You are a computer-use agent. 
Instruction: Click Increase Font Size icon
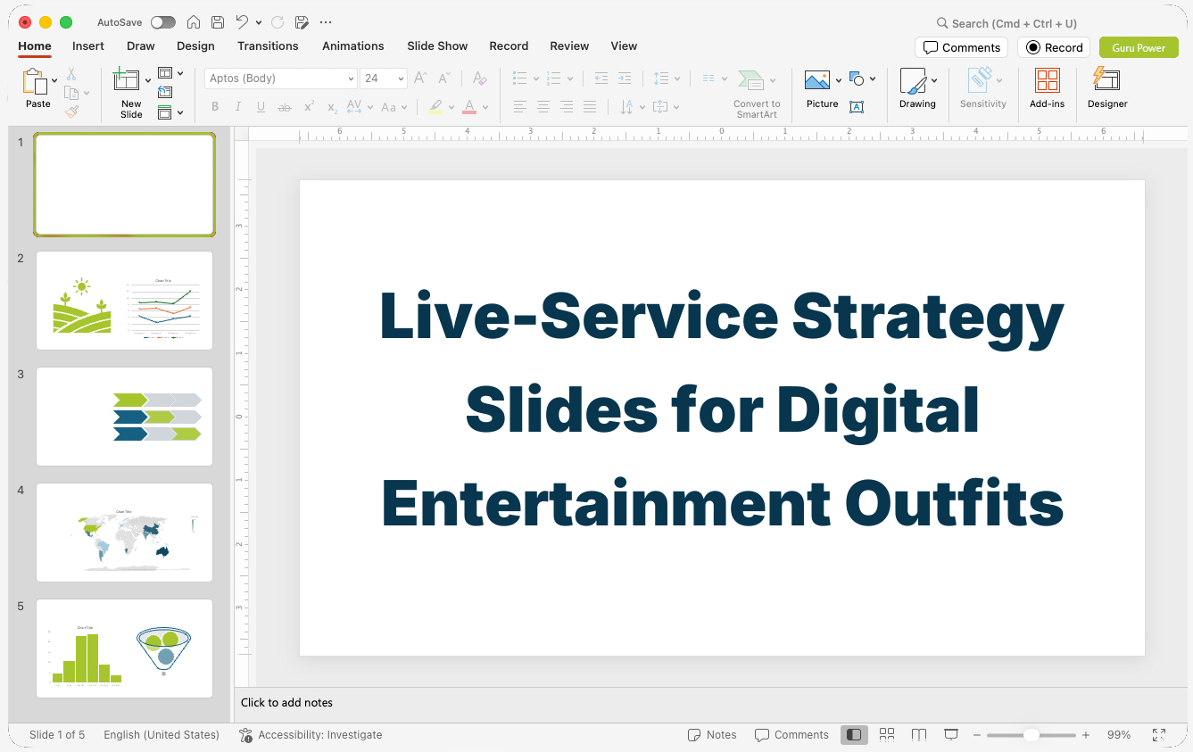[421, 79]
